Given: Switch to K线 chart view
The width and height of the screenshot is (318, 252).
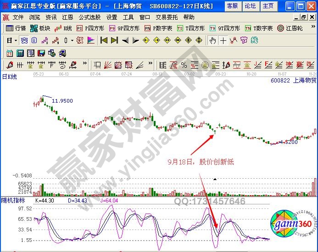Looking at the screenshot, I should coord(63,28).
